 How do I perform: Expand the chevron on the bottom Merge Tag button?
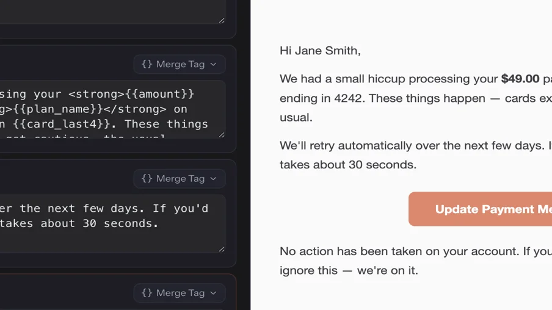(213, 293)
